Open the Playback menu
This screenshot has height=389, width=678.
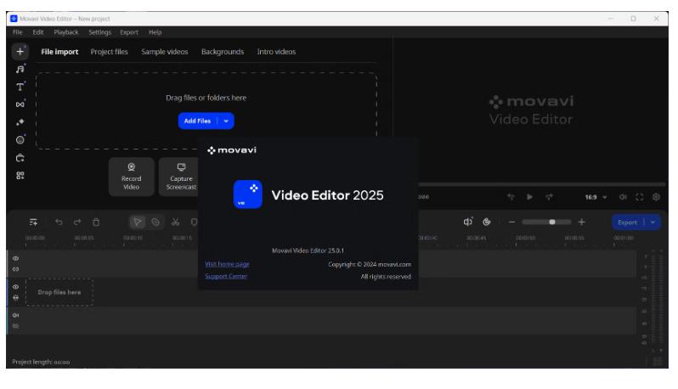(x=66, y=31)
